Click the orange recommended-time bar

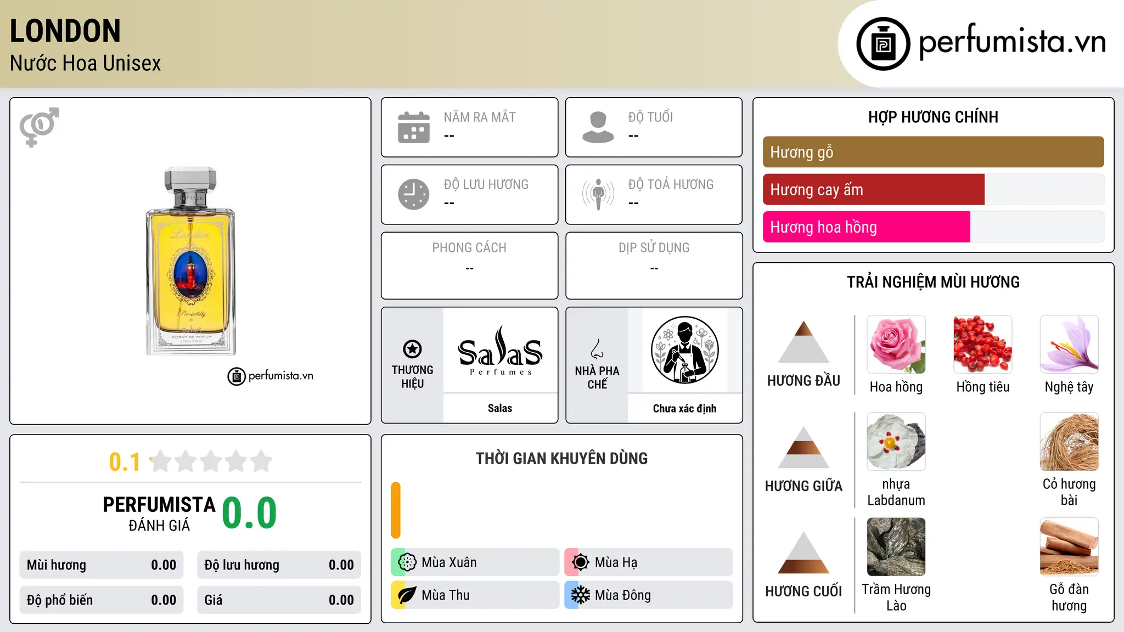click(396, 510)
